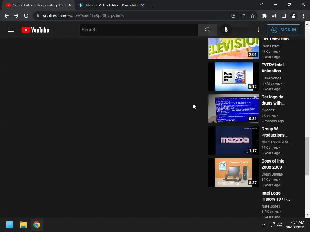Open the YouTube hamburger guide menu
The width and height of the screenshot is (310, 232).
click(x=11, y=30)
